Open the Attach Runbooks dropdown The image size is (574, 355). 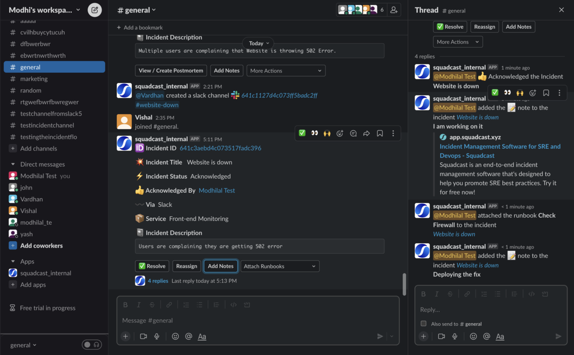(280, 266)
